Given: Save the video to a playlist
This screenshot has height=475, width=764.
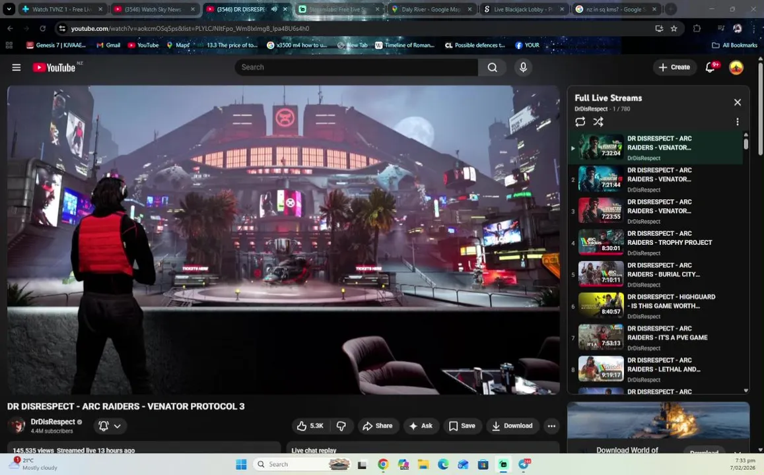Looking at the screenshot, I should (462, 426).
